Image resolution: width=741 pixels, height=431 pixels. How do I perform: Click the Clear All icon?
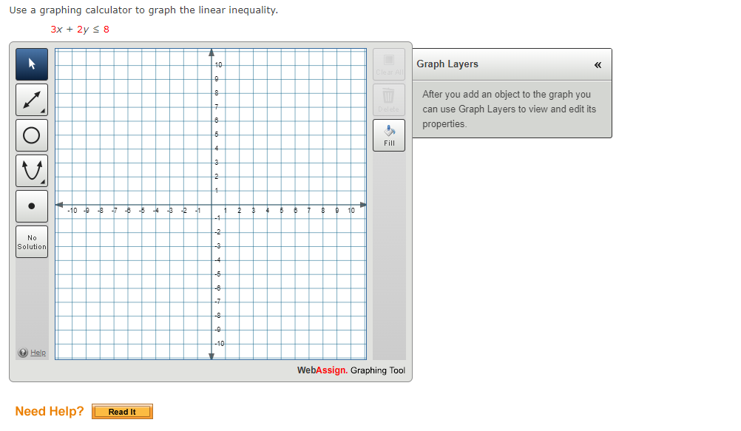(389, 63)
